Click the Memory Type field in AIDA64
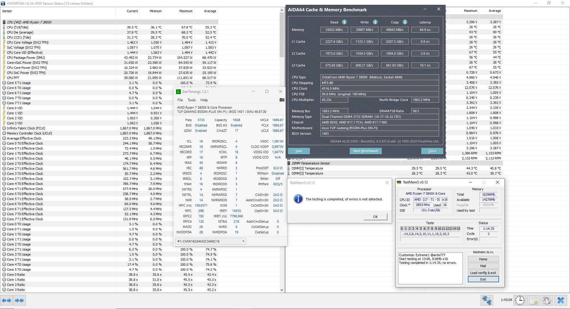This screenshot has width=570, height=309. [380, 117]
